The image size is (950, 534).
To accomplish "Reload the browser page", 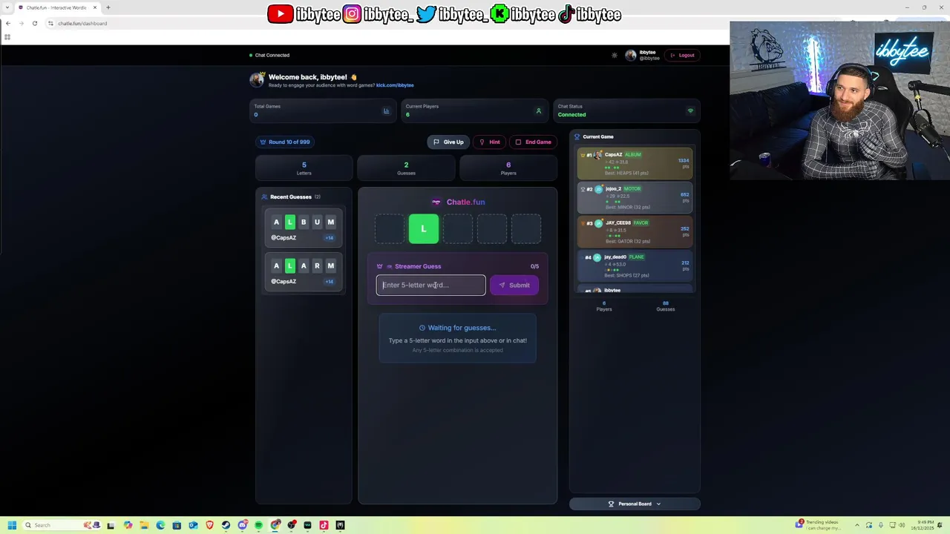I will (34, 23).
